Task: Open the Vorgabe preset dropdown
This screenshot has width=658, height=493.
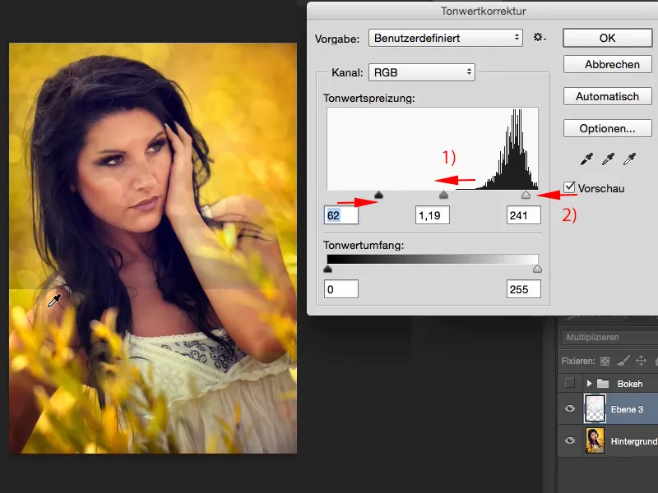Action: pyautogui.click(x=446, y=38)
